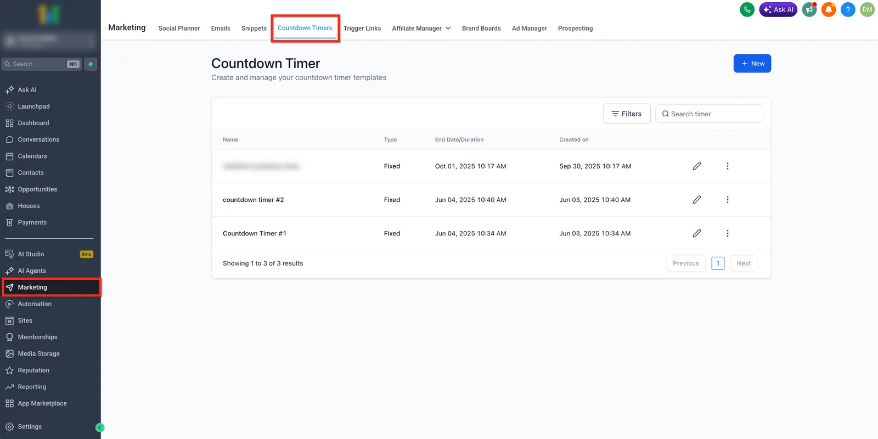The width and height of the screenshot is (878, 439).
Task: Open more options for Oct 01, 2025 timer
Action: click(728, 166)
